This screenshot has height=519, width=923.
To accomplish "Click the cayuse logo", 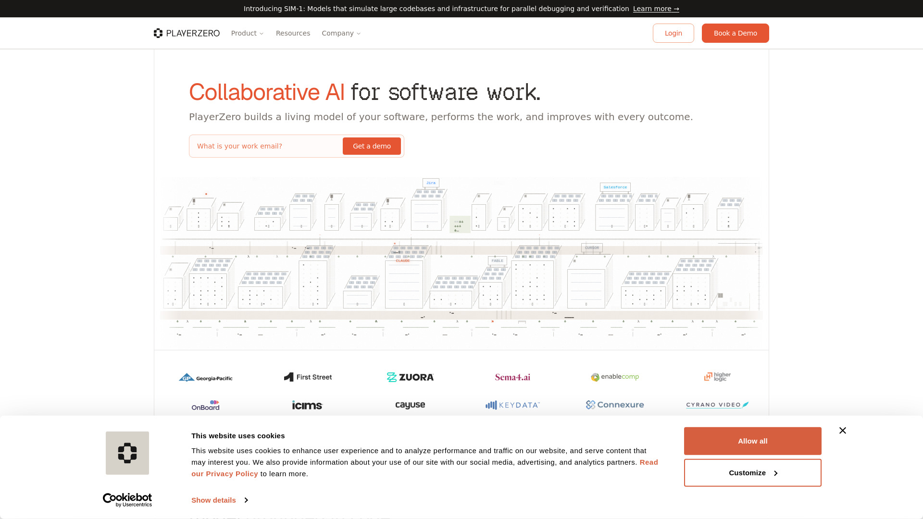I will click(x=410, y=405).
